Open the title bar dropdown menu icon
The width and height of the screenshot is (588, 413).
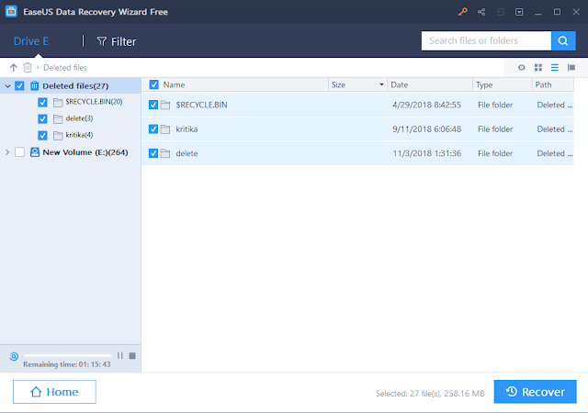519,12
